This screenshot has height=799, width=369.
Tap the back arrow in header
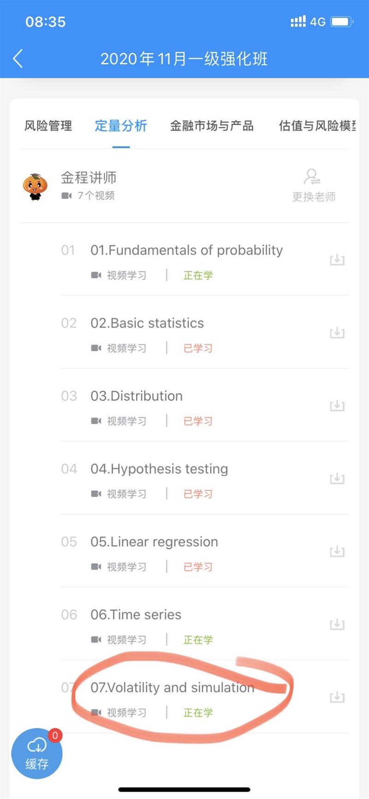[x=18, y=59]
